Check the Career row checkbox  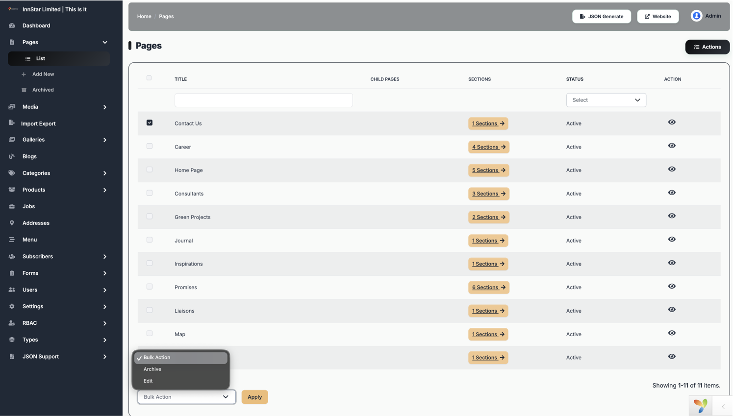pyautogui.click(x=150, y=146)
